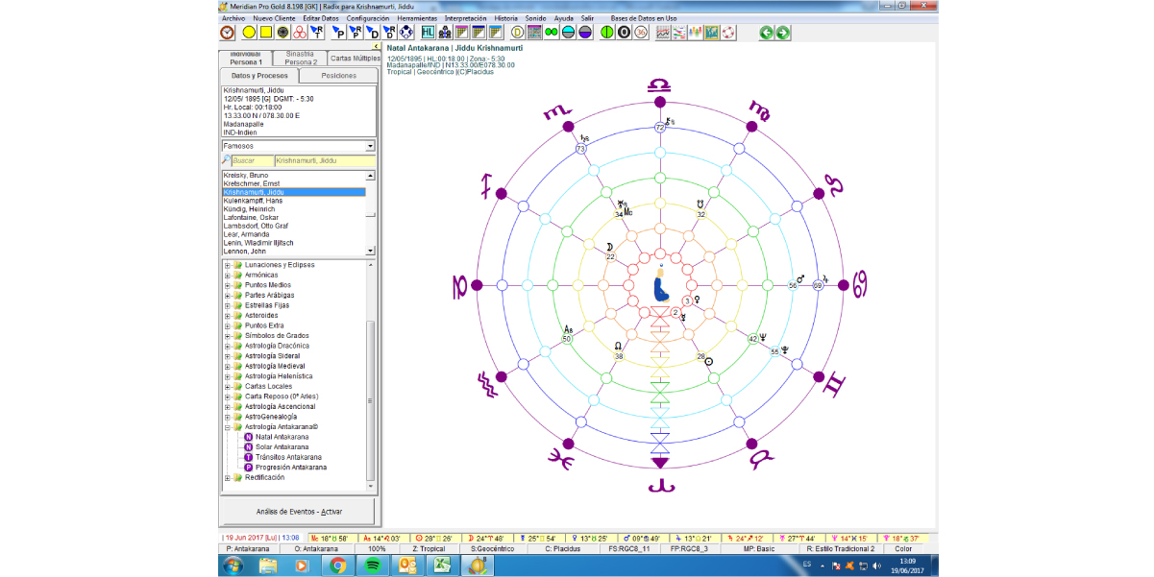Viewport: 1154px width, 577px height.
Task: Open the Famosos database dropdown
Action: pos(370,146)
